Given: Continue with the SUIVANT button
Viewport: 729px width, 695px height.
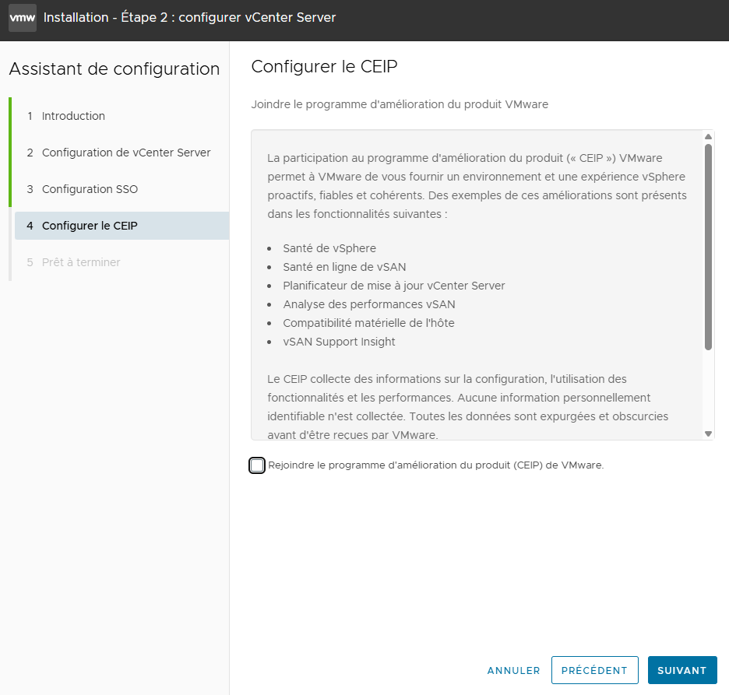Looking at the screenshot, I should pos(682,670).
